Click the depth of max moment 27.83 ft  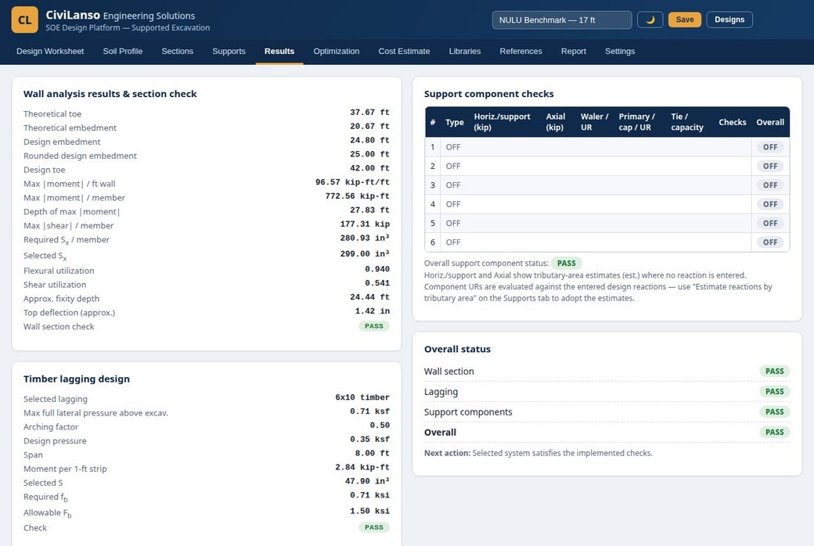coord(369,210)
